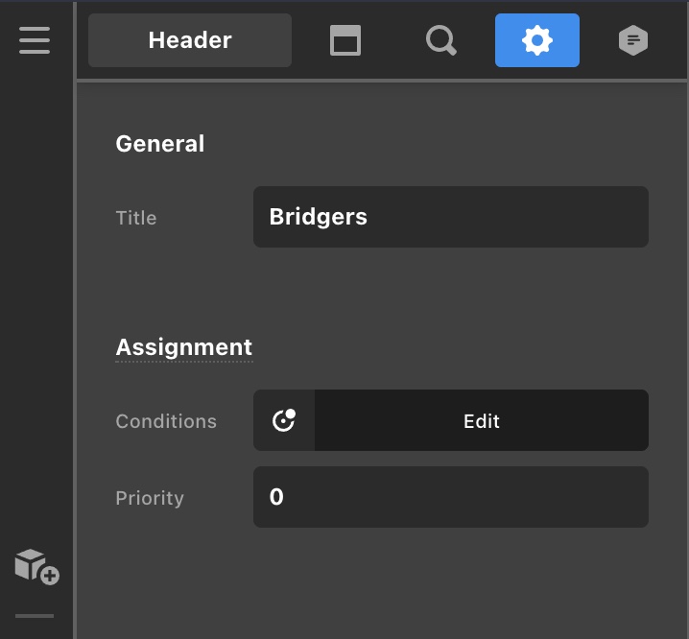Screen dimensions: 689x639
Task: Click the Assignment underlined heading
Action: tap(183, 347)
